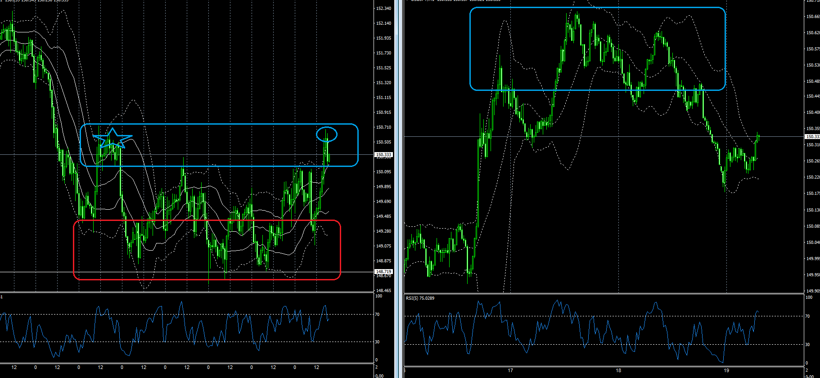Viewport: 820px width, 378px height.
Task: Click the 150.095 price label on left axis
Action: point(383,172)
